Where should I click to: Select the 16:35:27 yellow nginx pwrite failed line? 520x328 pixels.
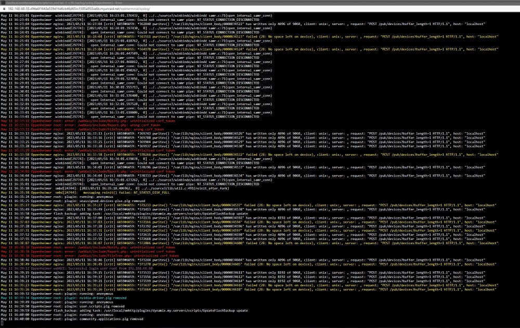[249, 205]
